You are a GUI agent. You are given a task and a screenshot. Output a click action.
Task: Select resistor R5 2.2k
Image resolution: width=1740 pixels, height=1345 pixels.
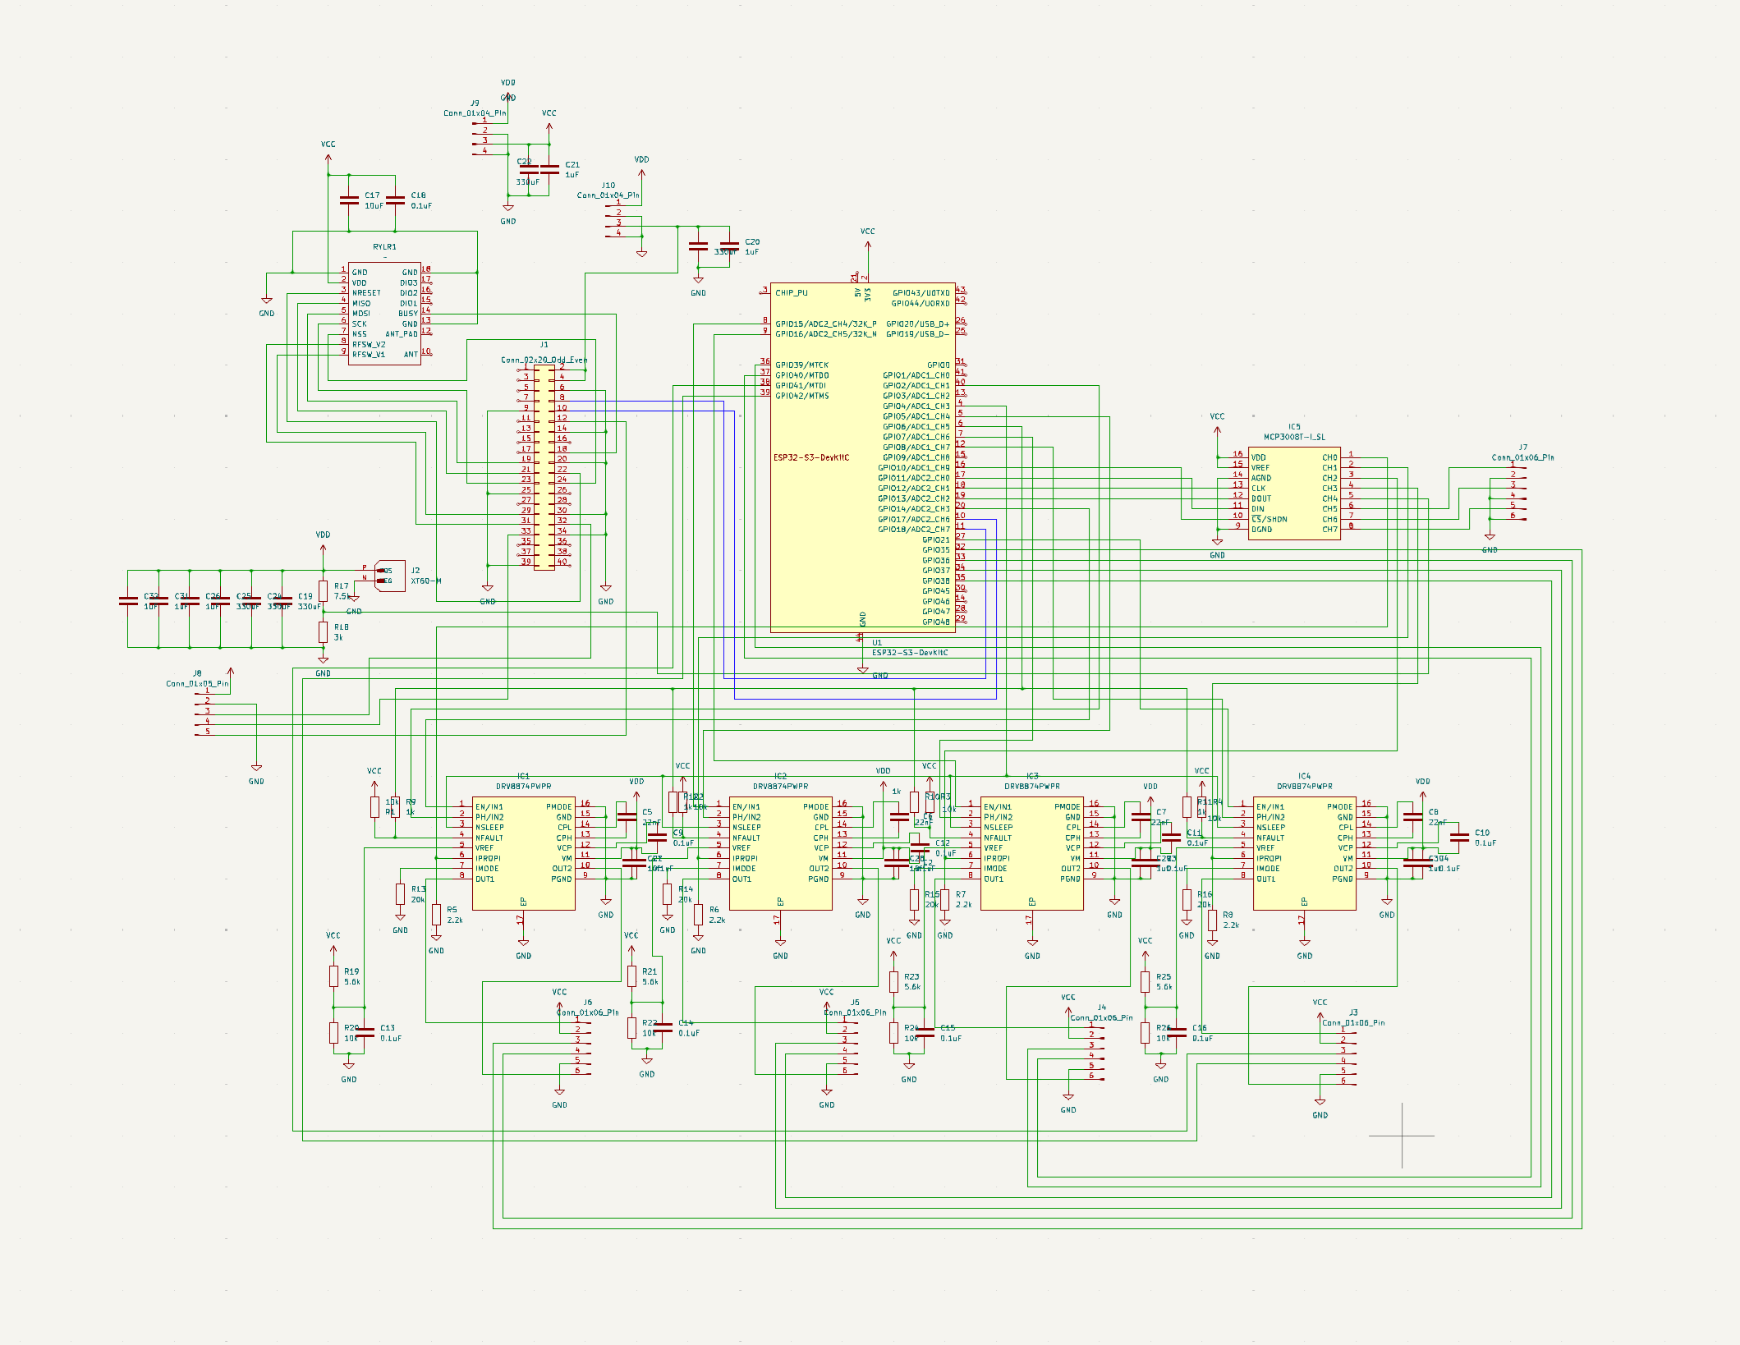pos(436,915)
